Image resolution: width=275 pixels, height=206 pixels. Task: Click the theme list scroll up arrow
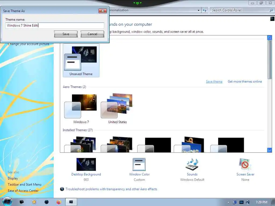269,38
